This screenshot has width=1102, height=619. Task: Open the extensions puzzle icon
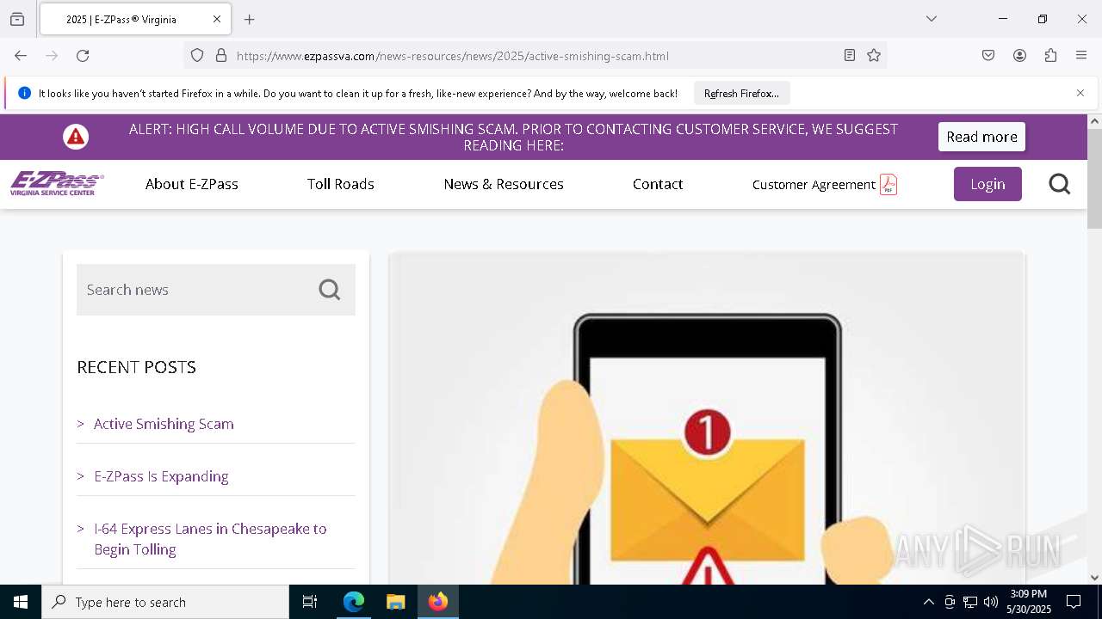[x=1050, y=56]
